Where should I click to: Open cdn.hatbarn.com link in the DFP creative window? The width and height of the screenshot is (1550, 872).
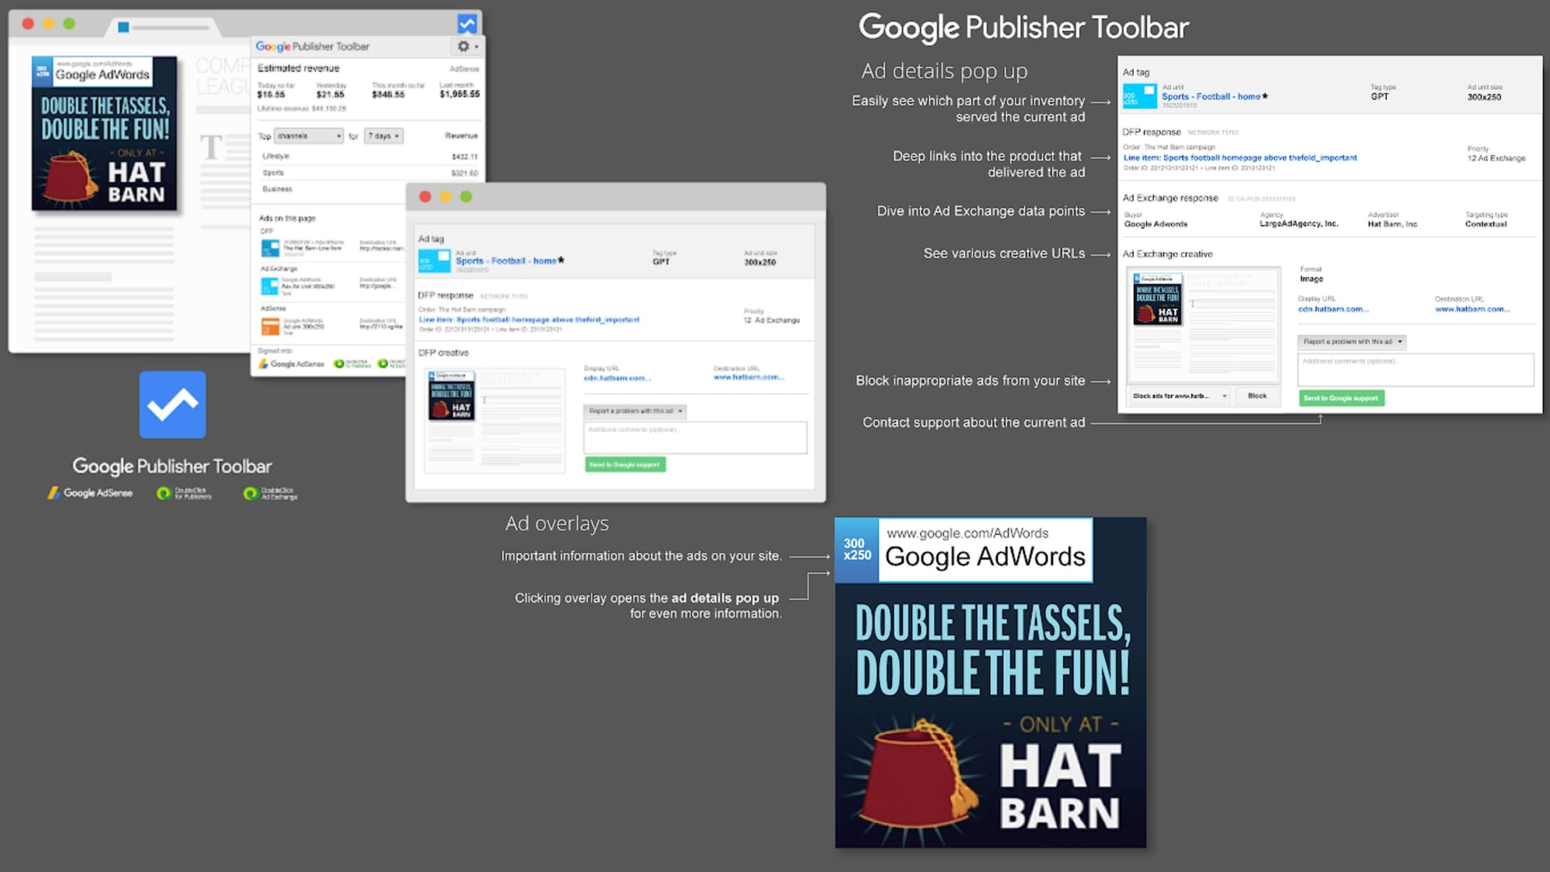[617, 377]
